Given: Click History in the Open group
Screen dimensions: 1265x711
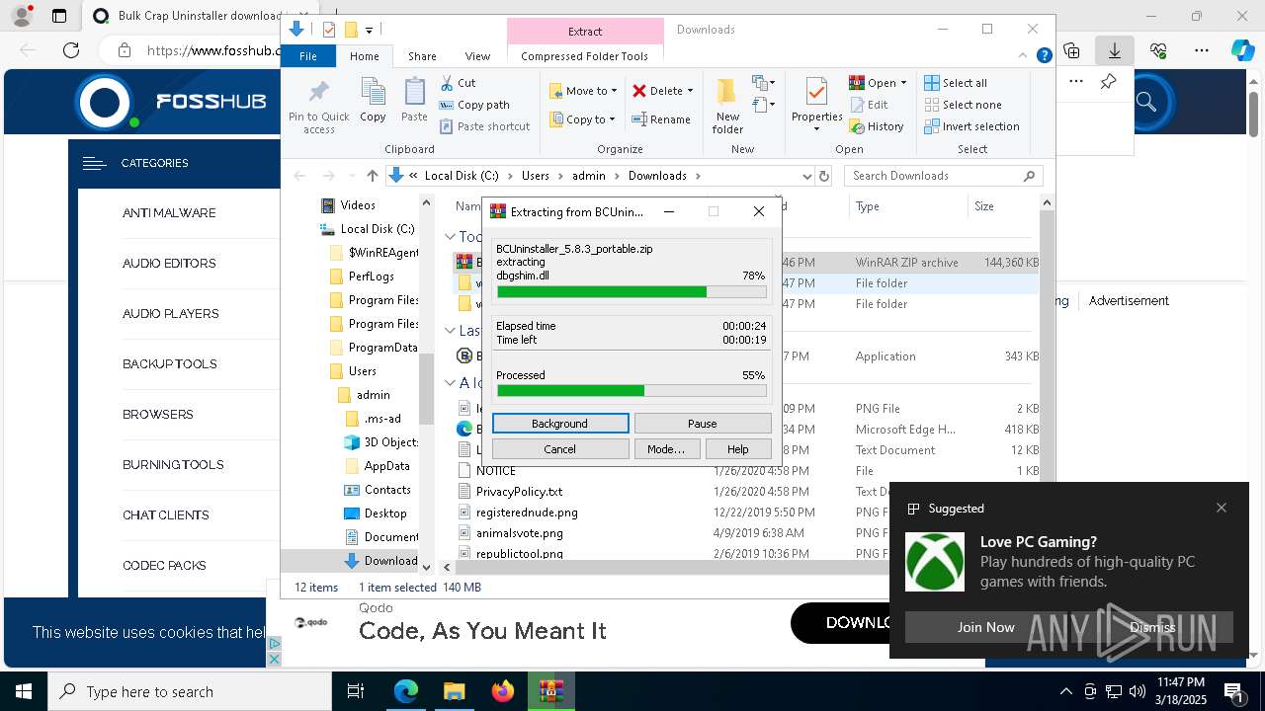Looking at the screenshot, I should (x=877, y=126).
